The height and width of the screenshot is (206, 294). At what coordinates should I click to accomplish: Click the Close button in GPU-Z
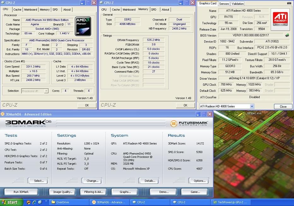pos(283,106)
